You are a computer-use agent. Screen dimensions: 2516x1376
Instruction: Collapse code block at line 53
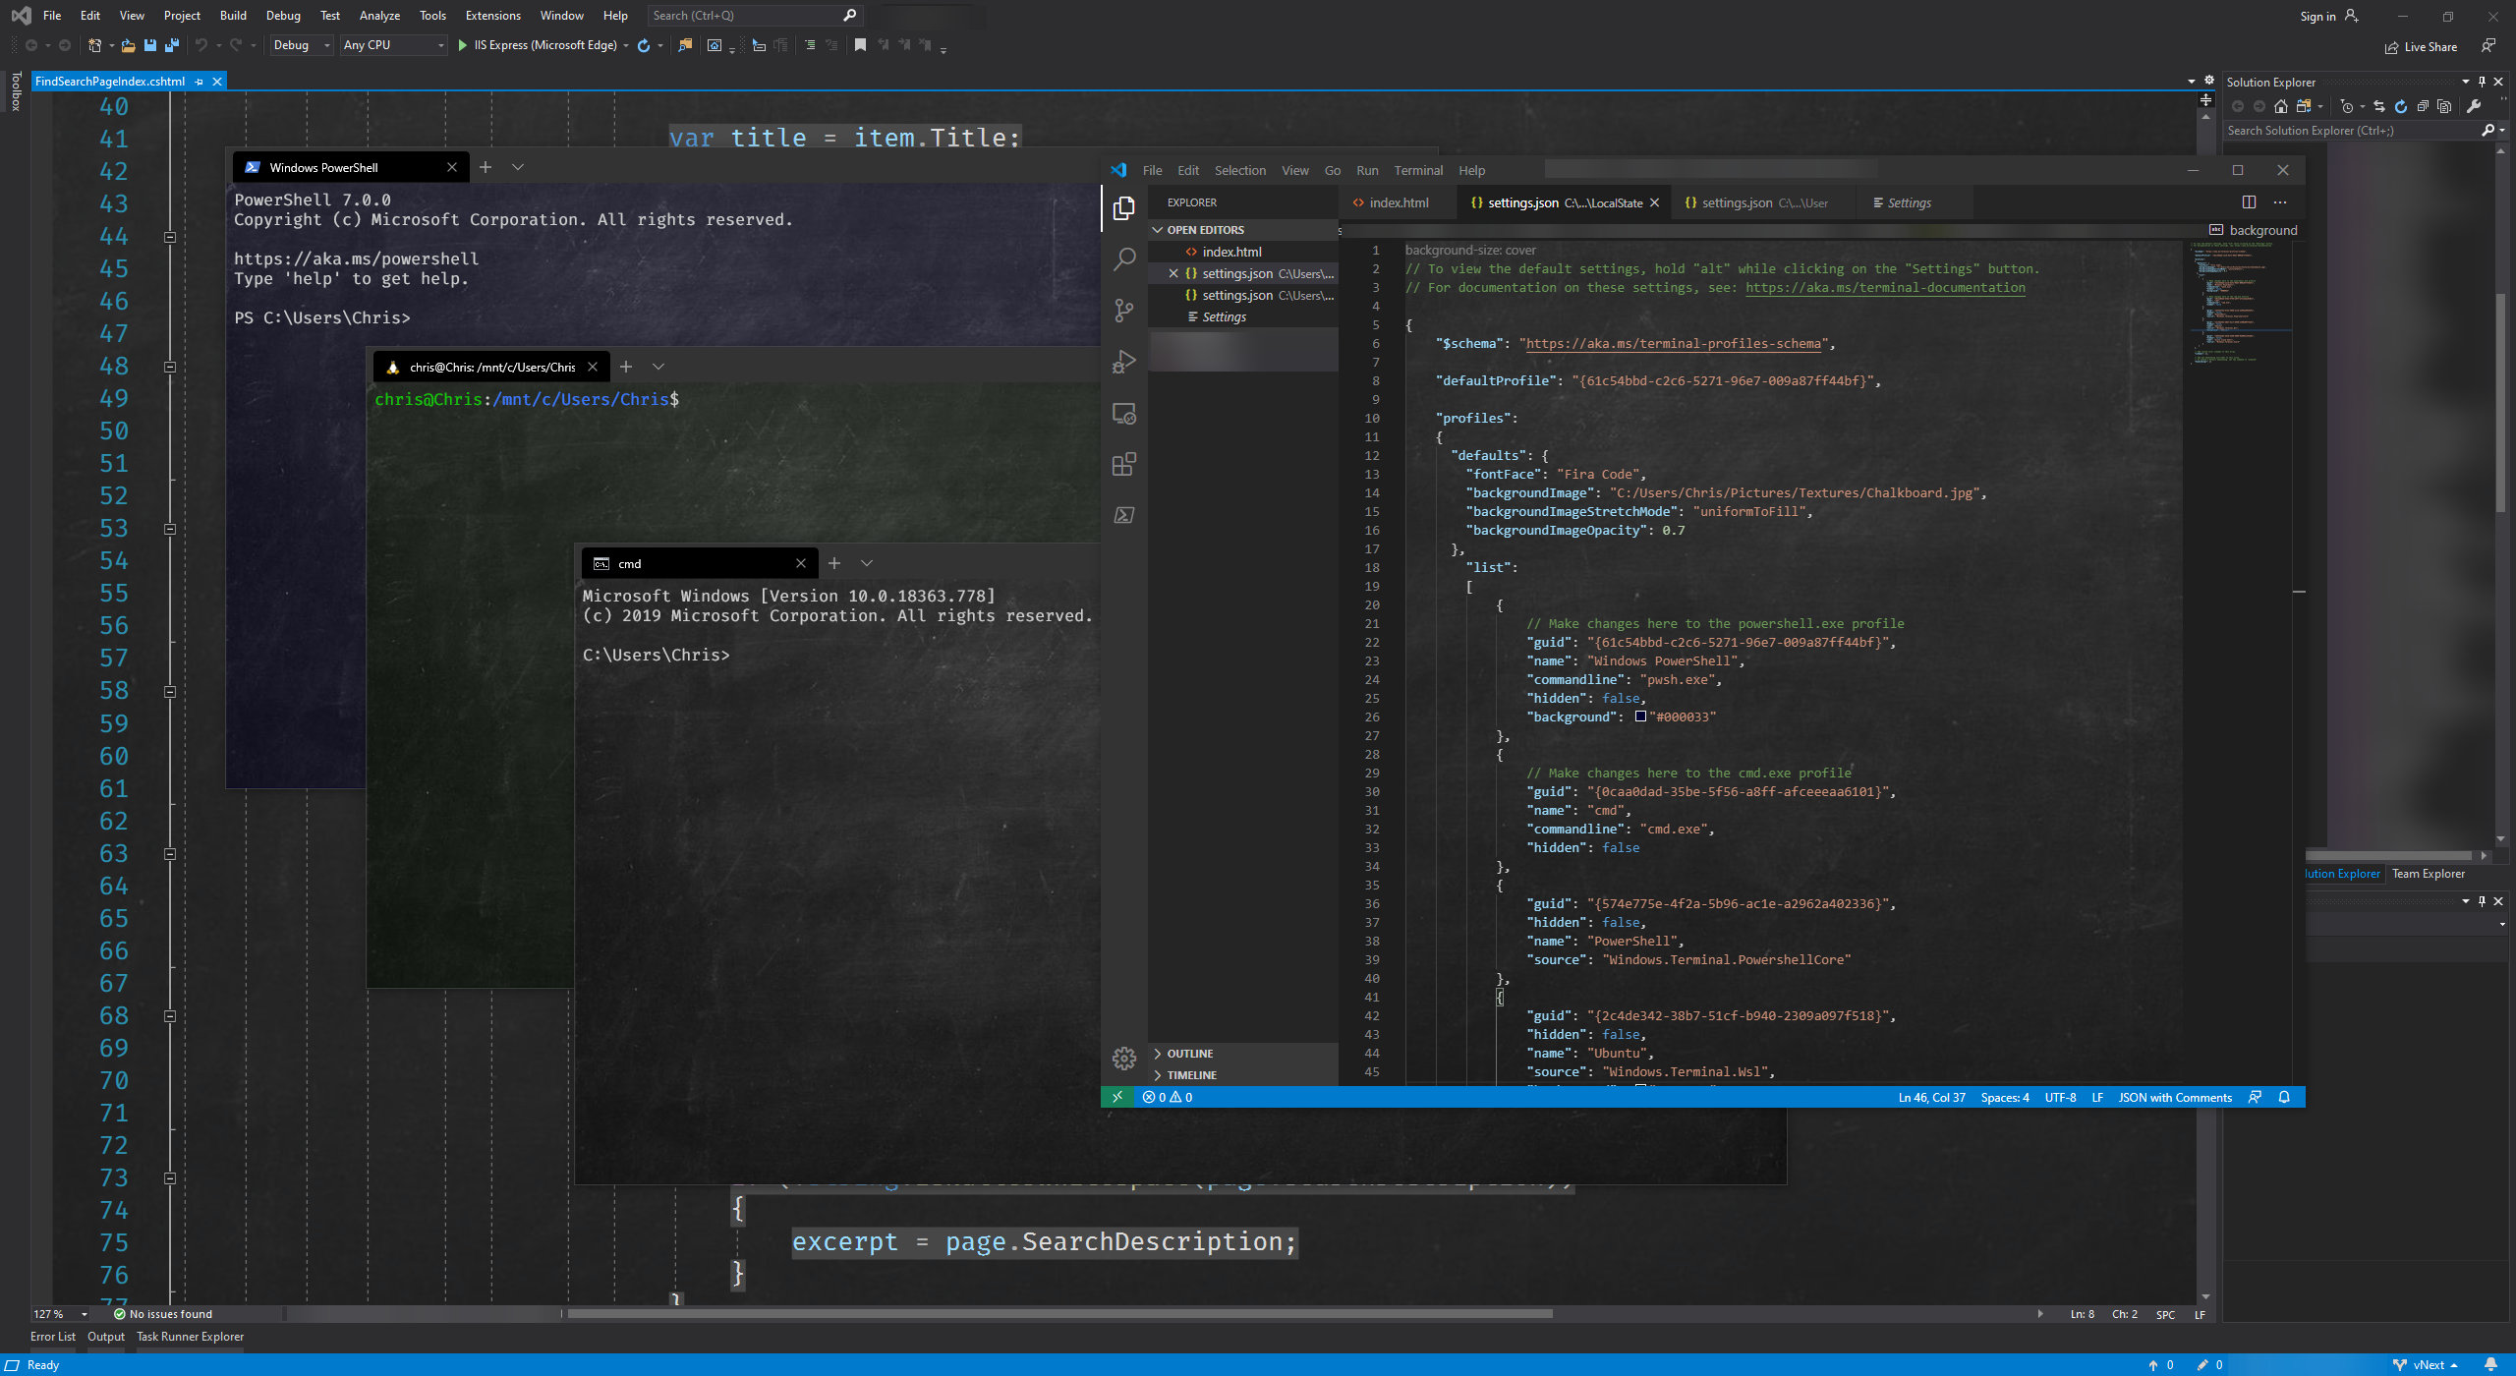point(170,529)
